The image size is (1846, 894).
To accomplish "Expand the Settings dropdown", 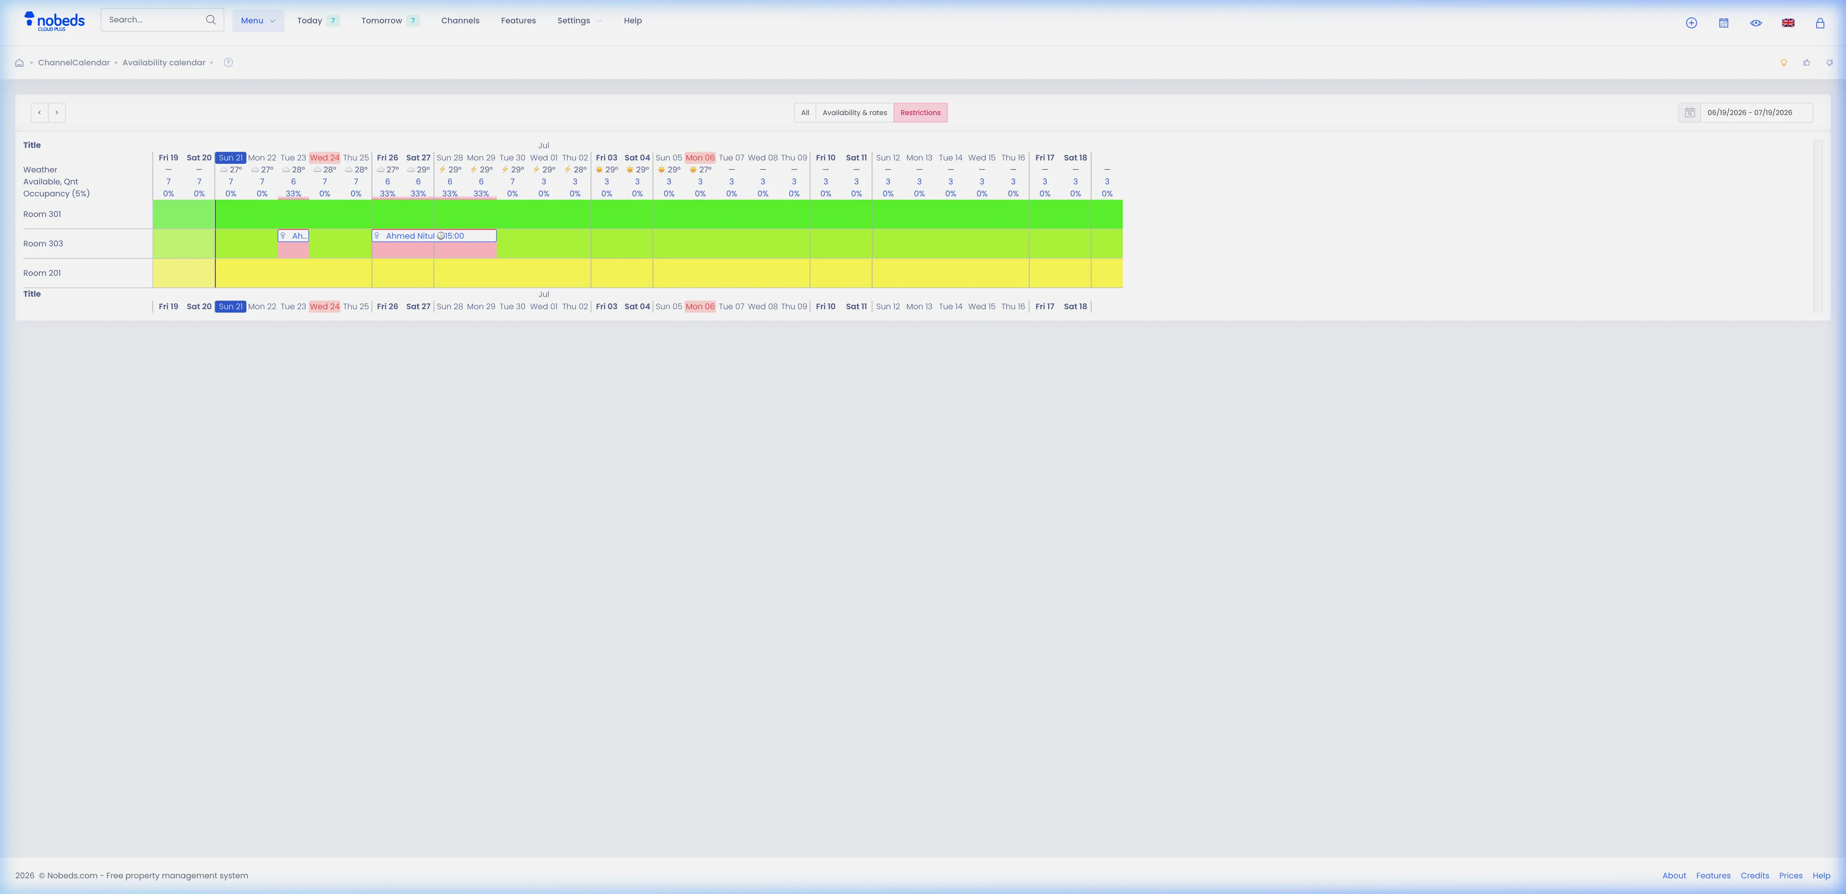I will tap(579, 21).
